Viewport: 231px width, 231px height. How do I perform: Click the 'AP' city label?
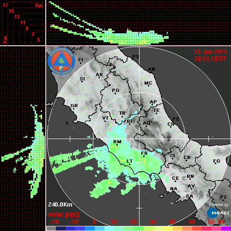coord(153,102)
